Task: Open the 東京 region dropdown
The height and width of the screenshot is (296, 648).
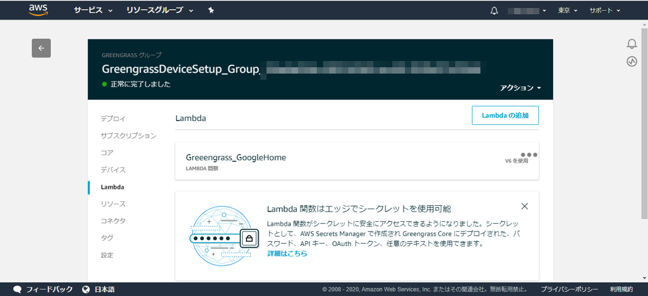Action: click(568, 11)
